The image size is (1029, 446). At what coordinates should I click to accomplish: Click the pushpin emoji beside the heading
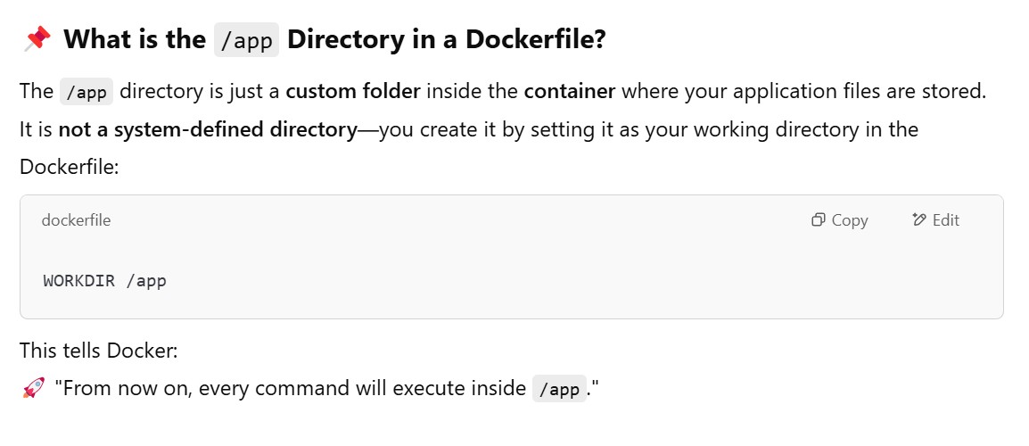click(x=37, y=39)
